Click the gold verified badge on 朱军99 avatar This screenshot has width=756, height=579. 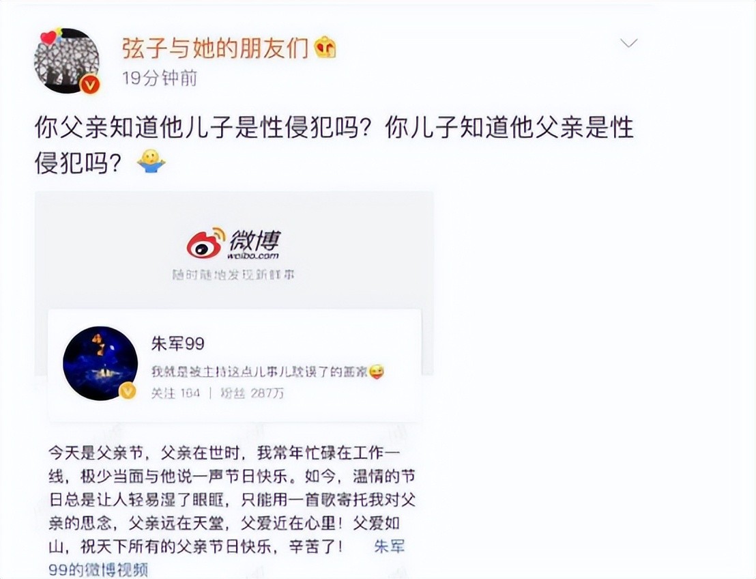click(x=128, y=391)
